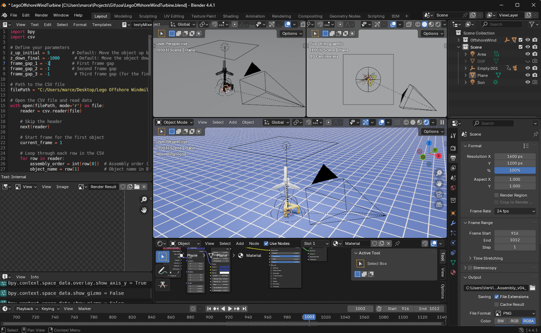
Task: Click the Add menu in node editor
Action: [240, 243]
